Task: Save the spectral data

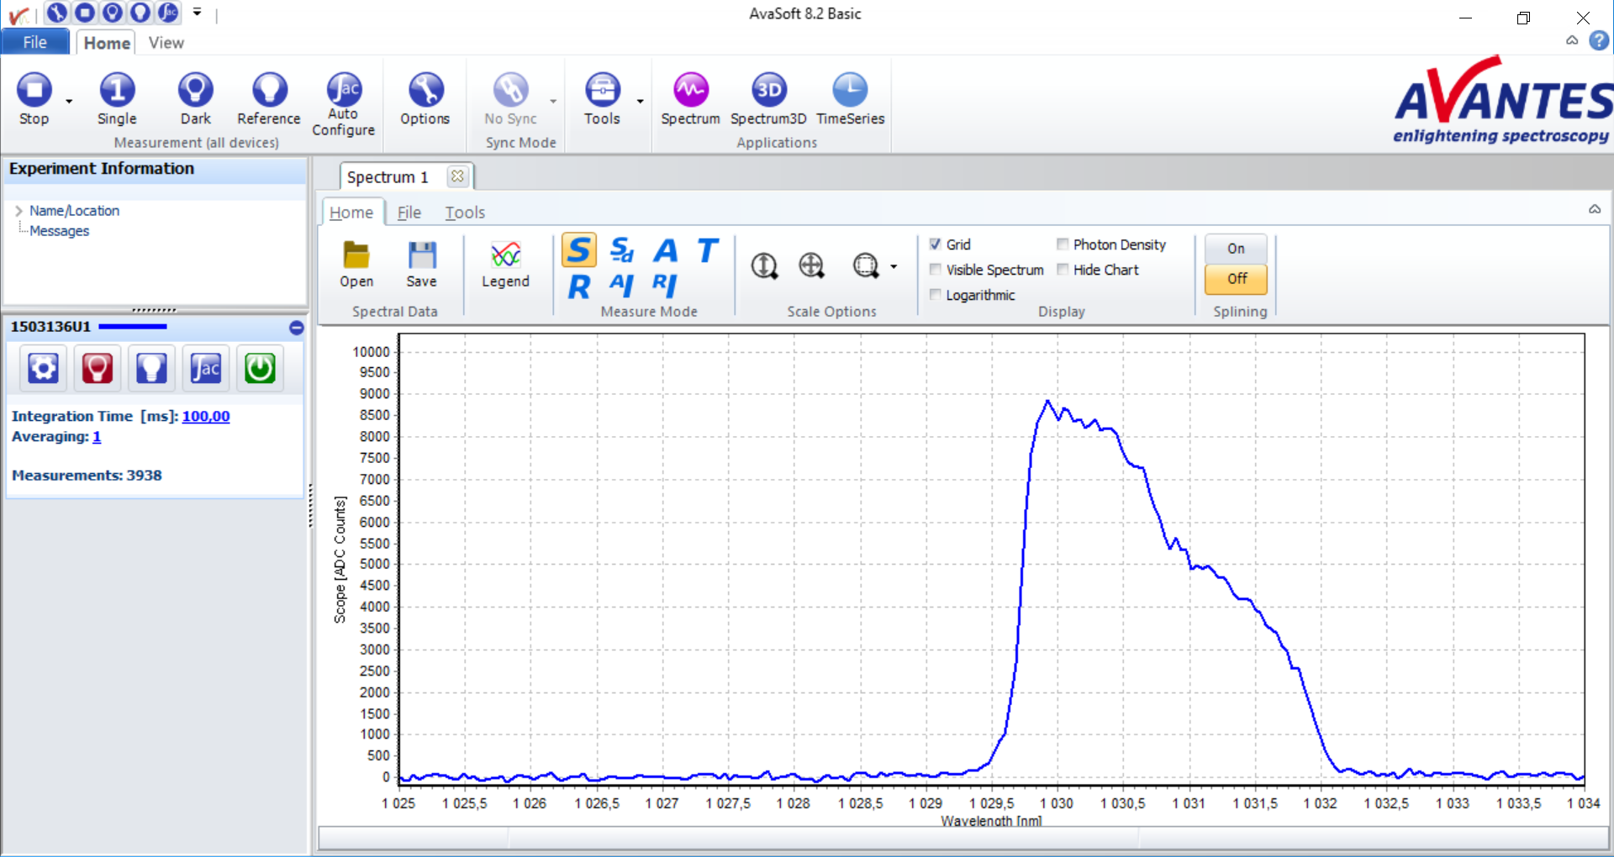Action: tap(421, 256)
